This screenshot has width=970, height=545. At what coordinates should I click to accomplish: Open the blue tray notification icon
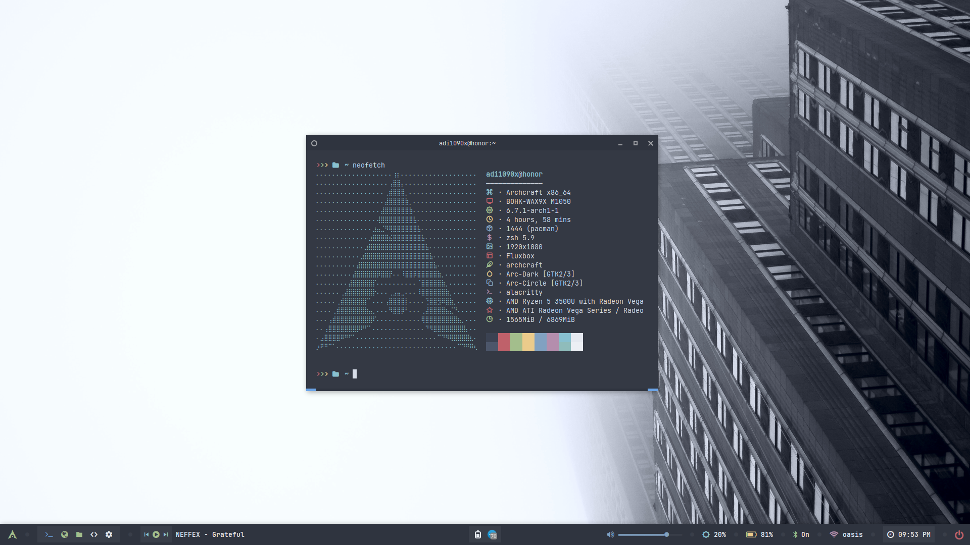point(493,534)
